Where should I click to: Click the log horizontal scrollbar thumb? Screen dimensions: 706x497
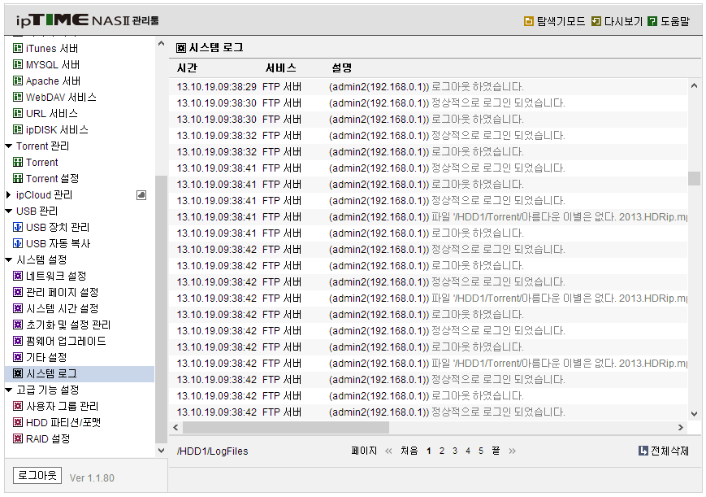coord(286,427)
